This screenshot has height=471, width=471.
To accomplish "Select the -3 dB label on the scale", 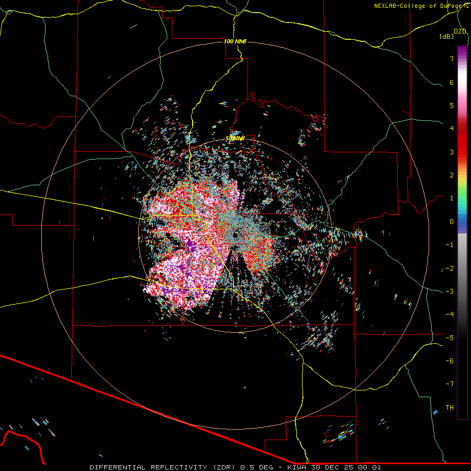I will coord(450,291).
